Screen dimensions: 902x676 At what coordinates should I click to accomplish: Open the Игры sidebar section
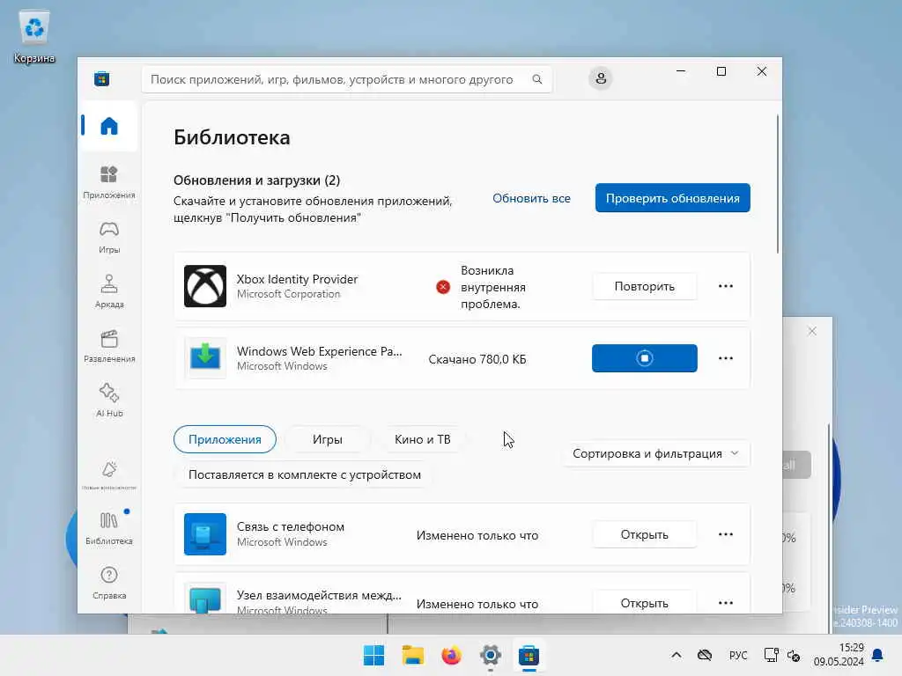[108, 237]
